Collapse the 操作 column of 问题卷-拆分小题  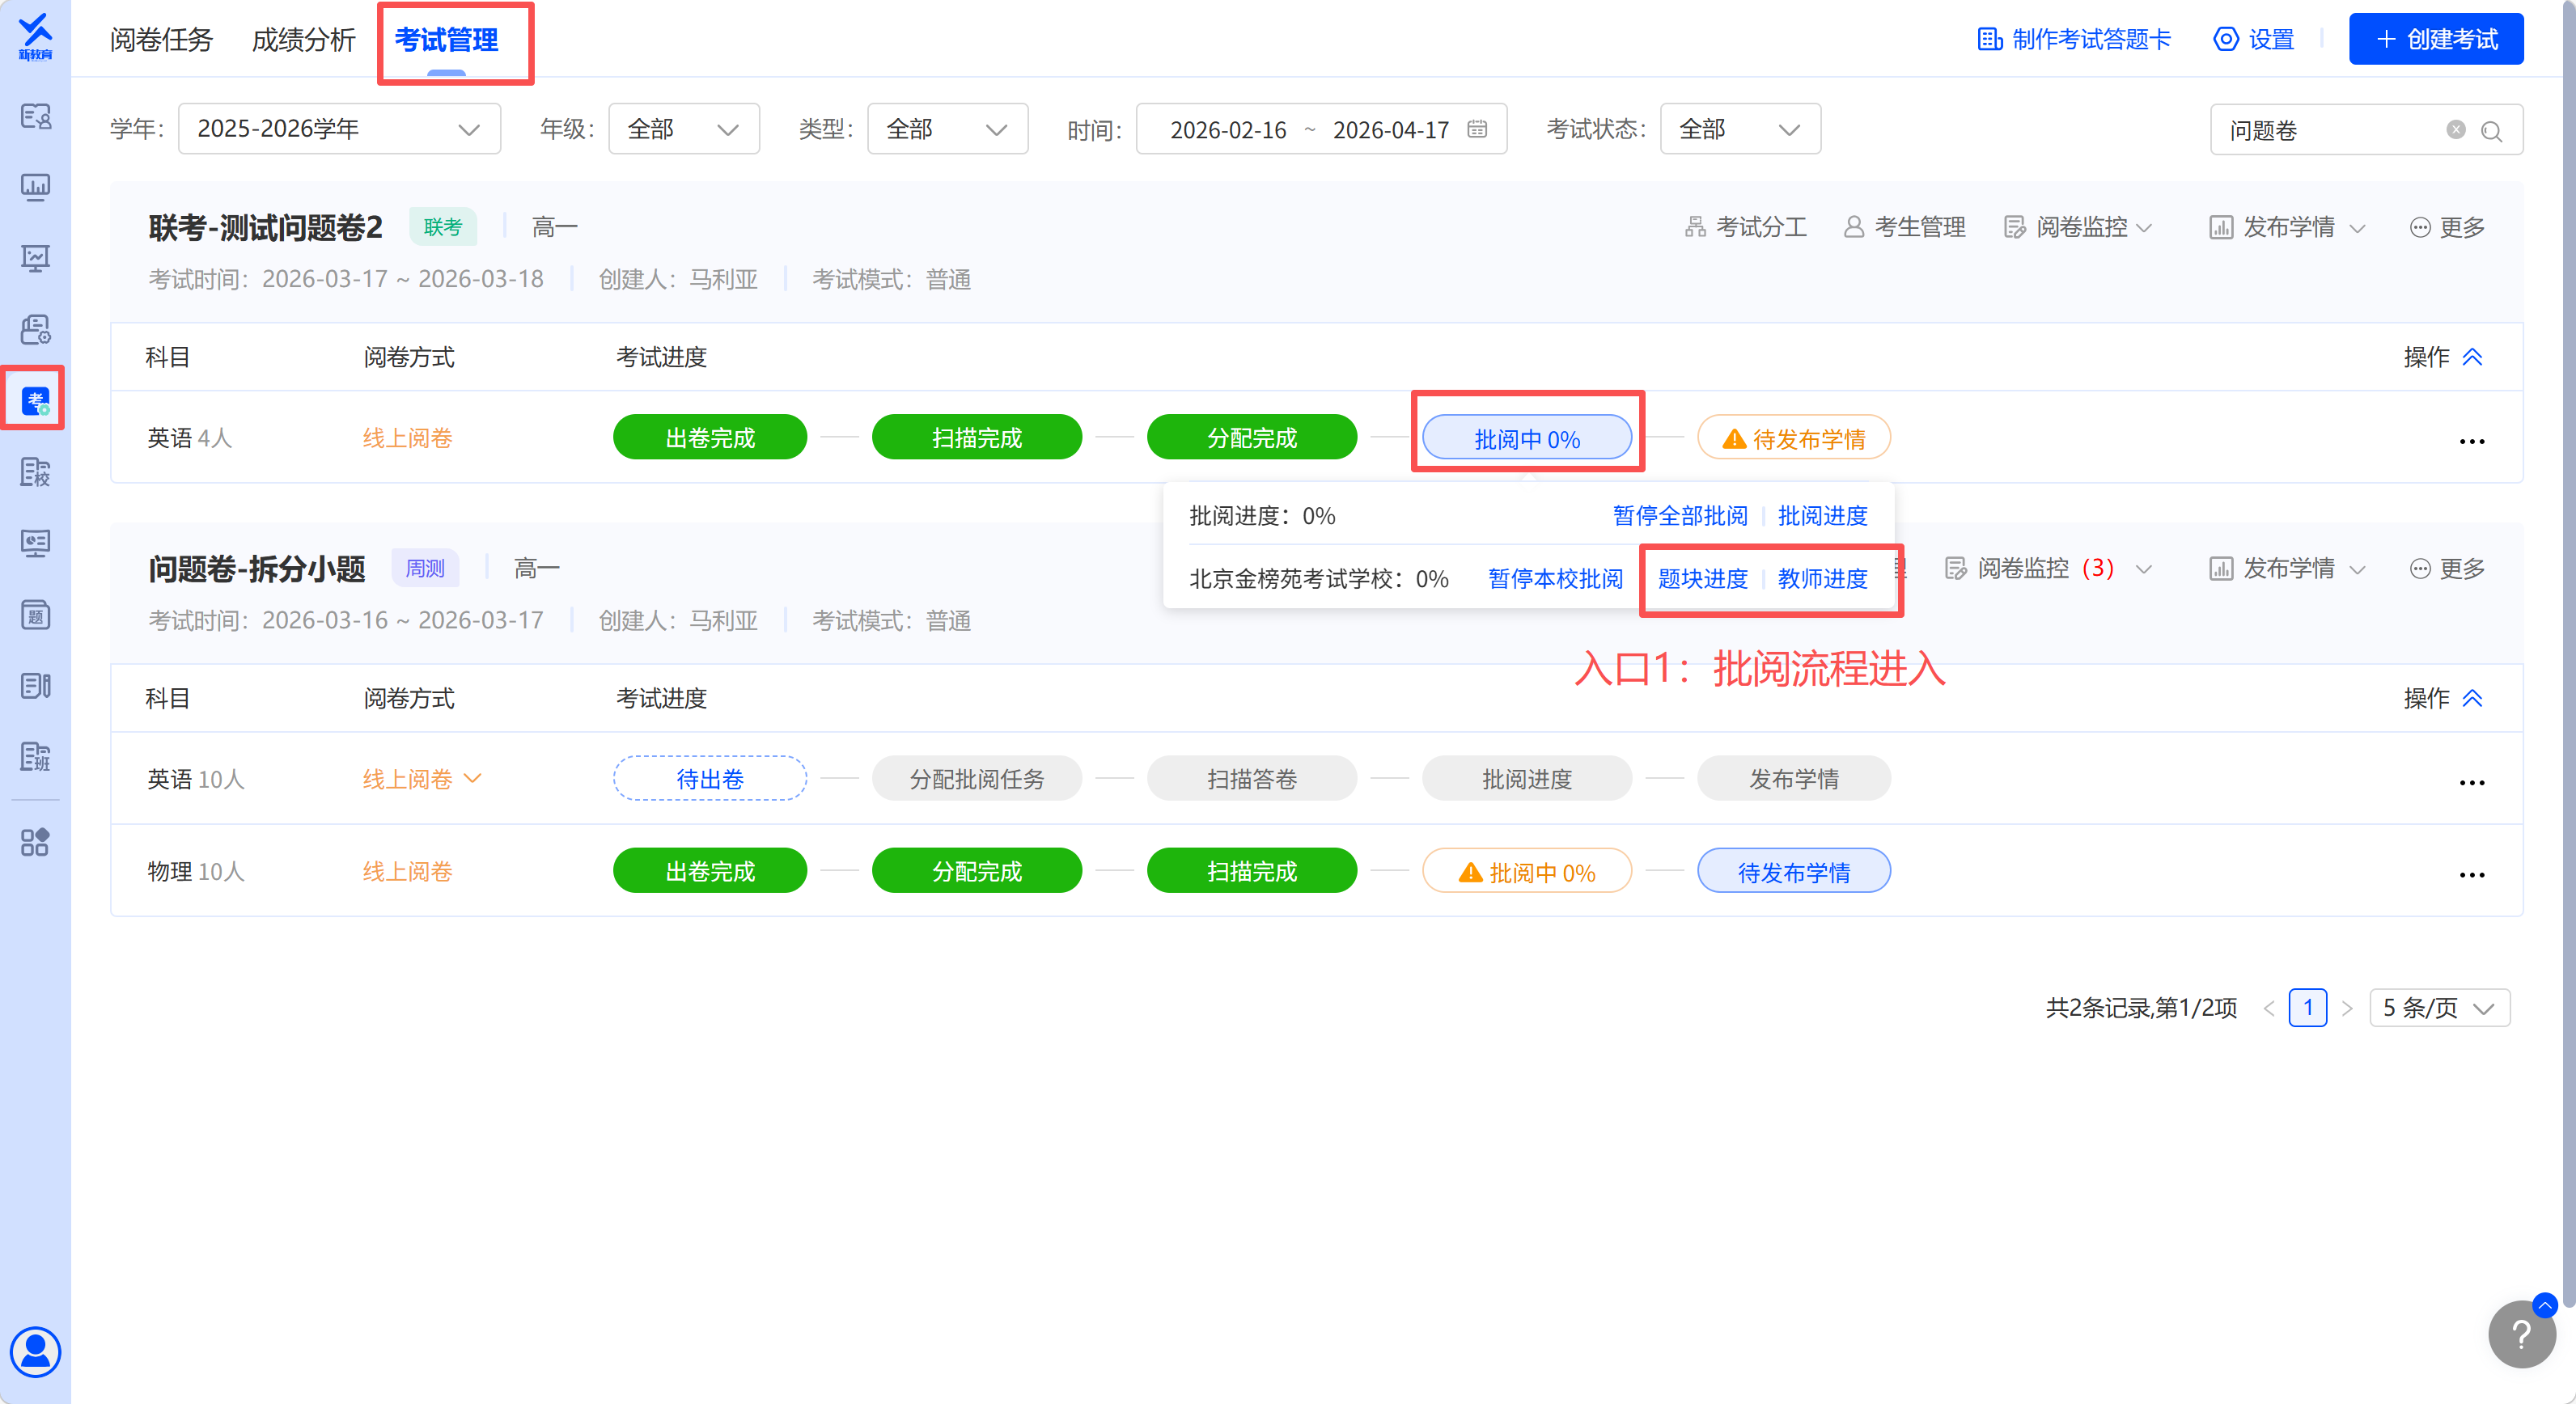(2472, 699)
